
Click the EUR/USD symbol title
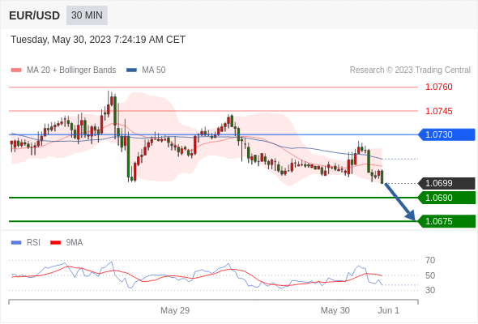tap(35, 15)
